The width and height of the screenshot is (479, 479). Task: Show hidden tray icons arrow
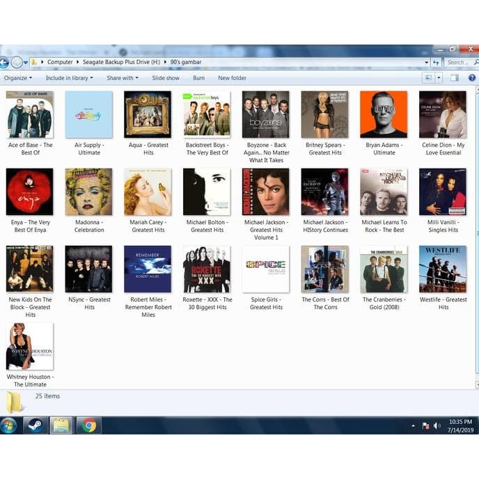click(414, 425)
